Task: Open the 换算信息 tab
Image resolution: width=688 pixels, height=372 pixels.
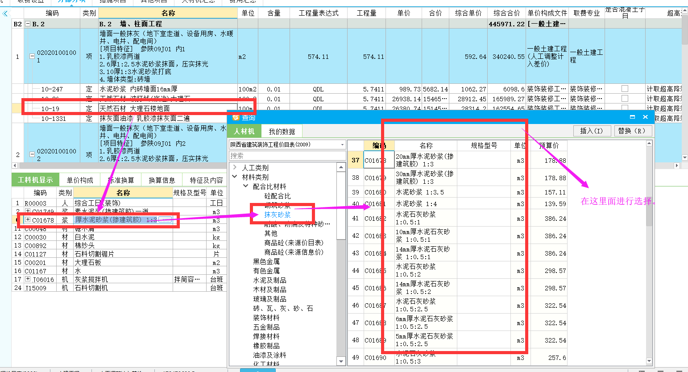Action: [x=162, y=180]
